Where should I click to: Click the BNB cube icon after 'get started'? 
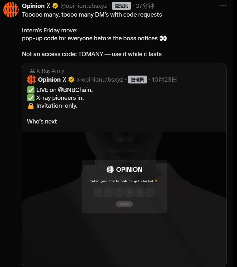[156, 181]
